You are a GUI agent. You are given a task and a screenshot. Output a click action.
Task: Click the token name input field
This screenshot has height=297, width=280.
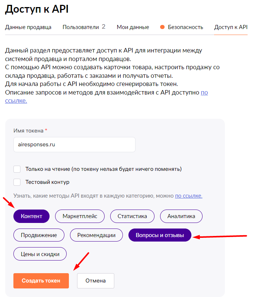click(x=74, y=144)
